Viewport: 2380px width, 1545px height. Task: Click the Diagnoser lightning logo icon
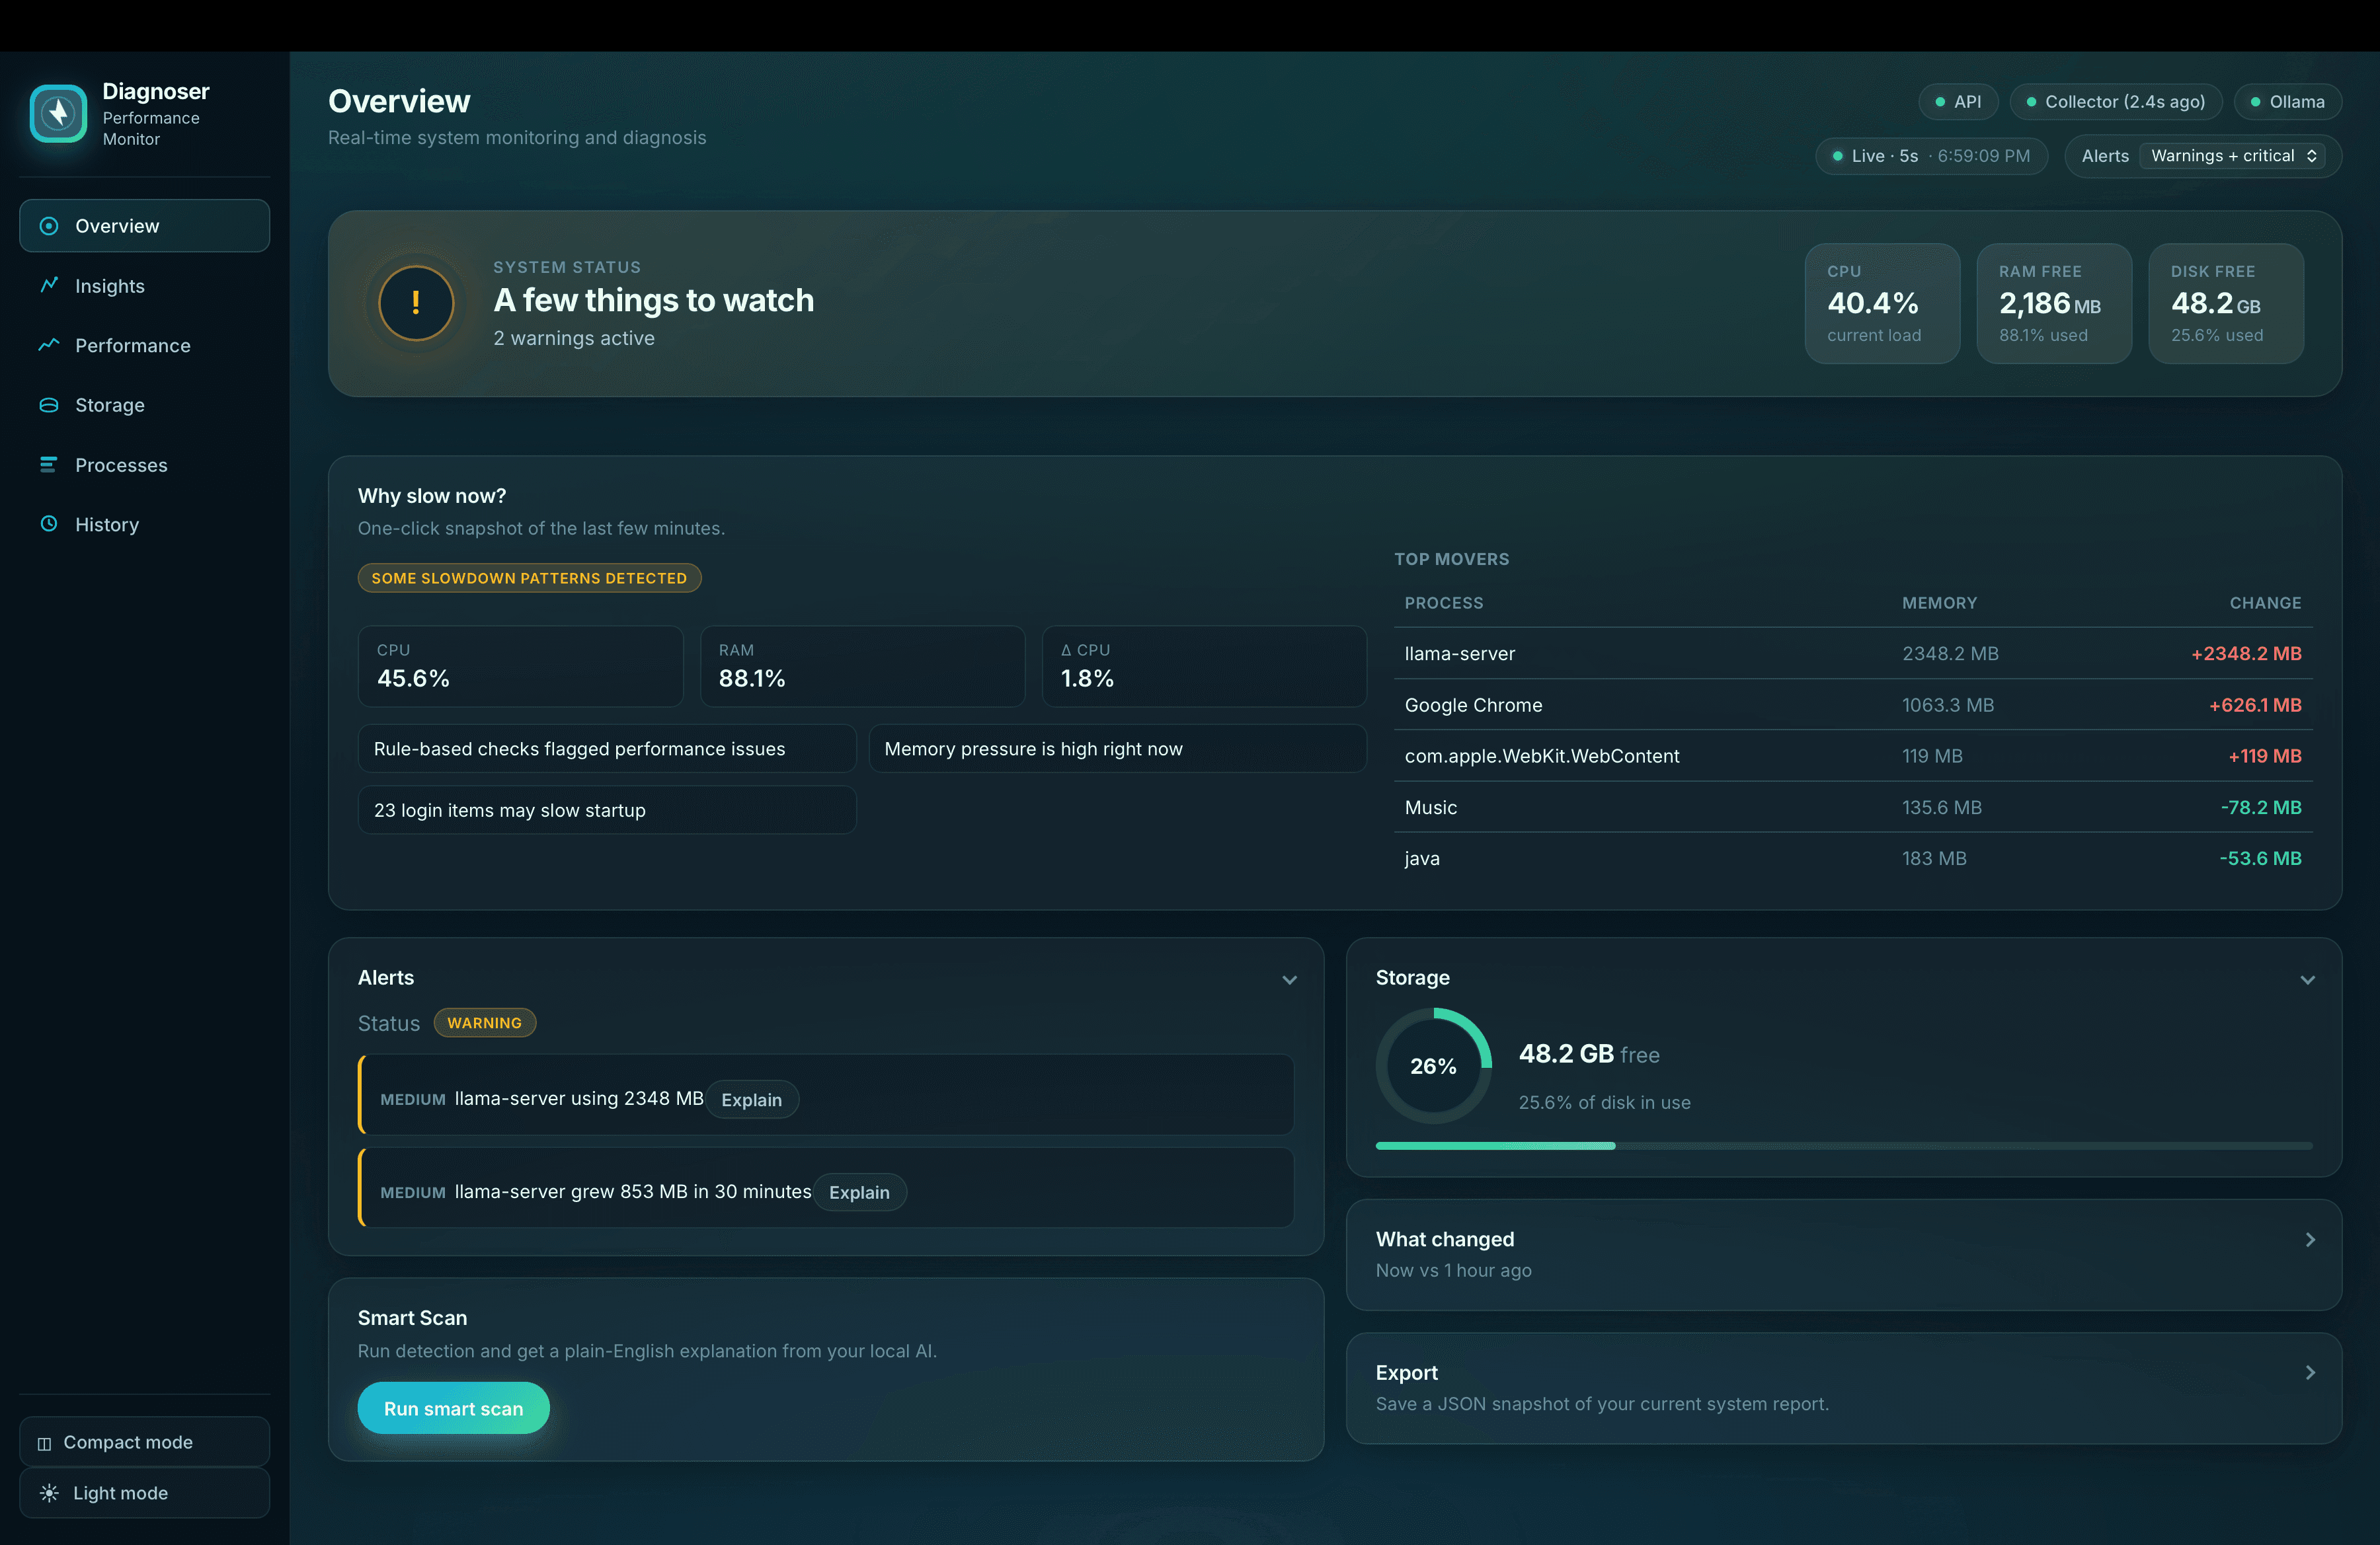click(x=58, y=113)
